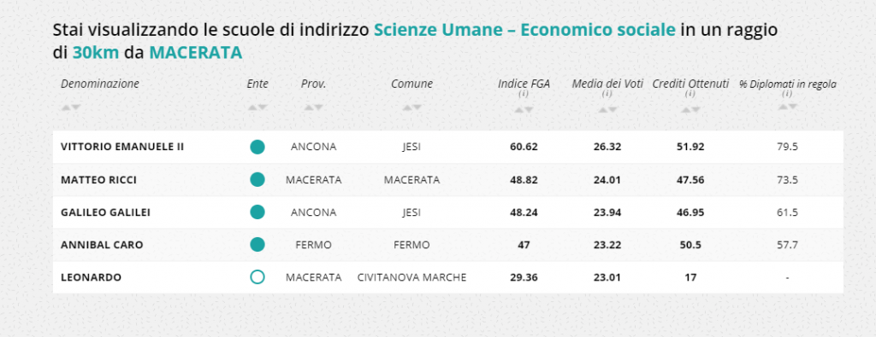Sort the Comune column arrows

pyautogui.click(x=411, y=107)
